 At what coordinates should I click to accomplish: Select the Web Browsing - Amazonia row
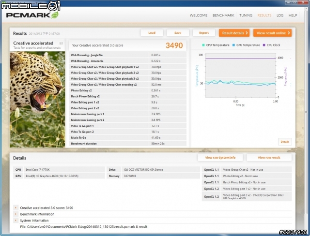tap(127, 61)
